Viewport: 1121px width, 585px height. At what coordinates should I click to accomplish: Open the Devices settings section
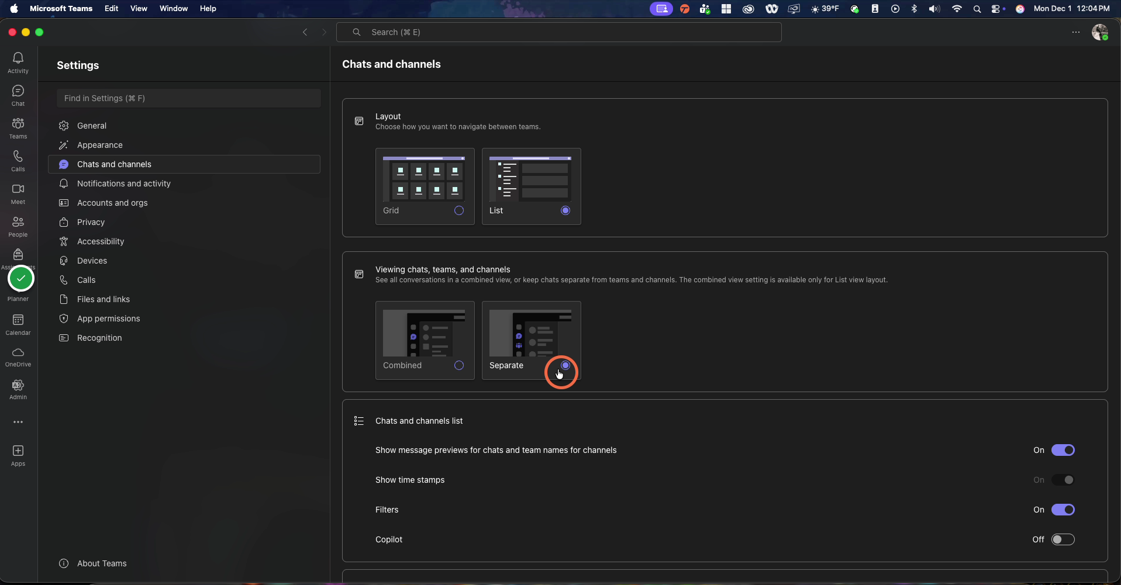[184, 261]
